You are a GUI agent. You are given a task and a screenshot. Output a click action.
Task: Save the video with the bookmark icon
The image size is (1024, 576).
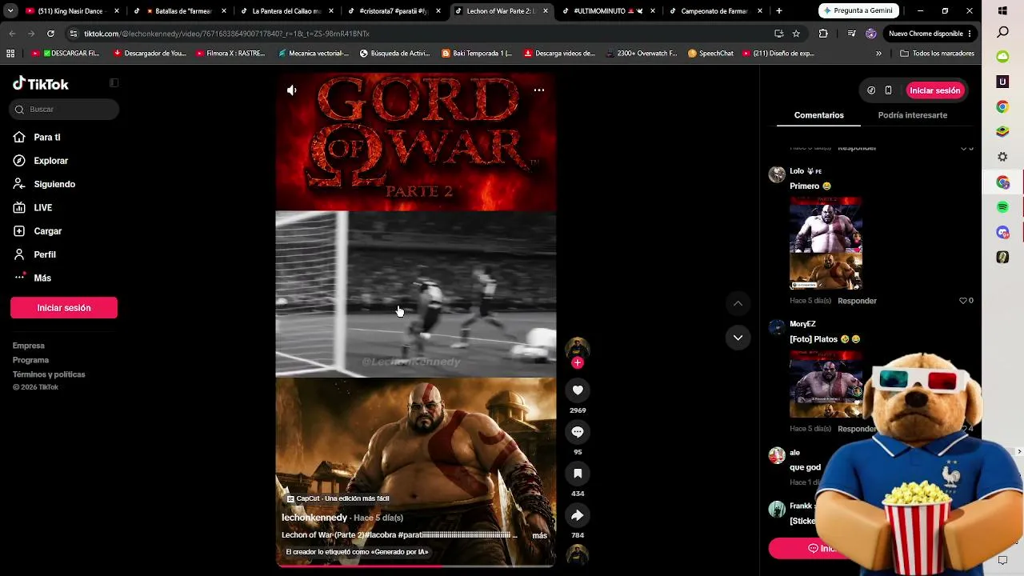point(578,474)
